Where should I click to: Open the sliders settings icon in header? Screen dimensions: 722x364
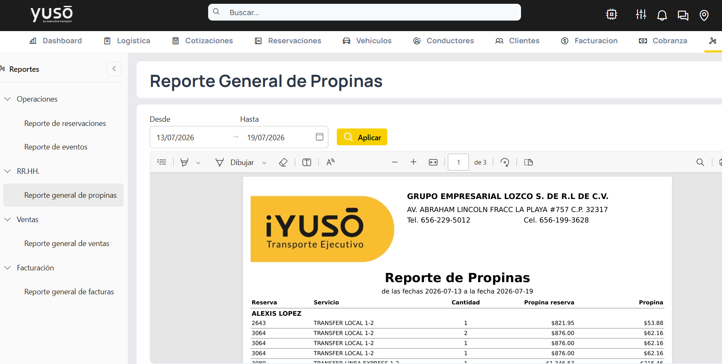[641, 15]
